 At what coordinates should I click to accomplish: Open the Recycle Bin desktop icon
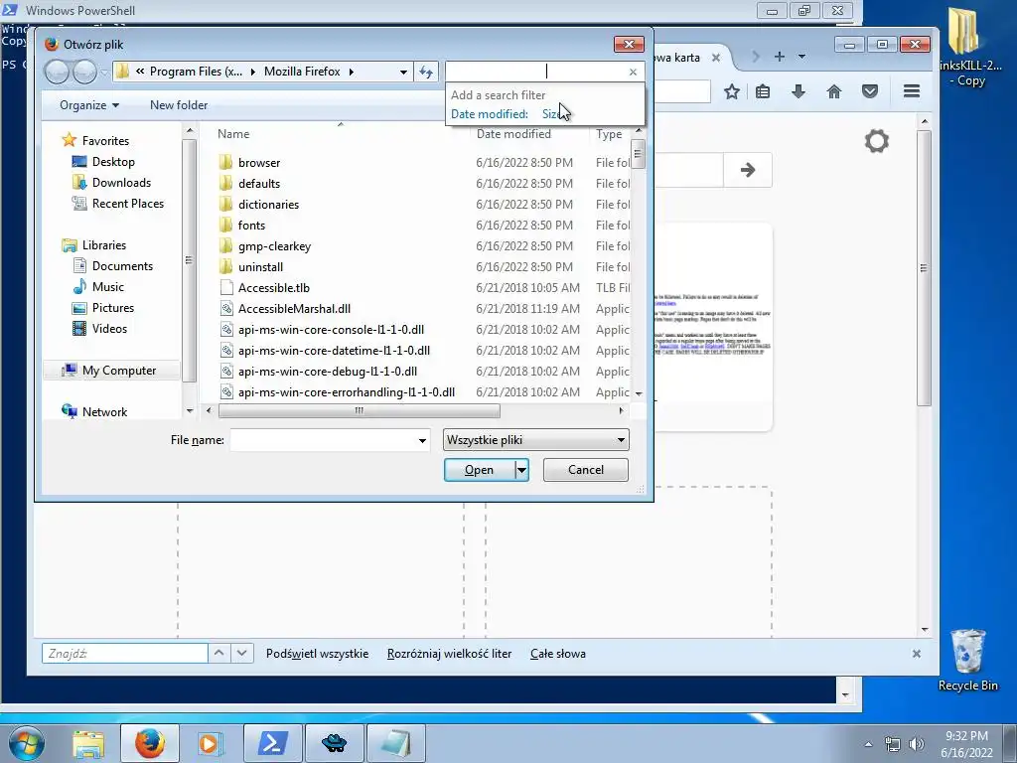click(x=967, y=661)
